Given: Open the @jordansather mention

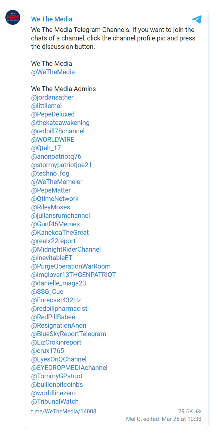Looking at the screenshot, I should [52, 97].
